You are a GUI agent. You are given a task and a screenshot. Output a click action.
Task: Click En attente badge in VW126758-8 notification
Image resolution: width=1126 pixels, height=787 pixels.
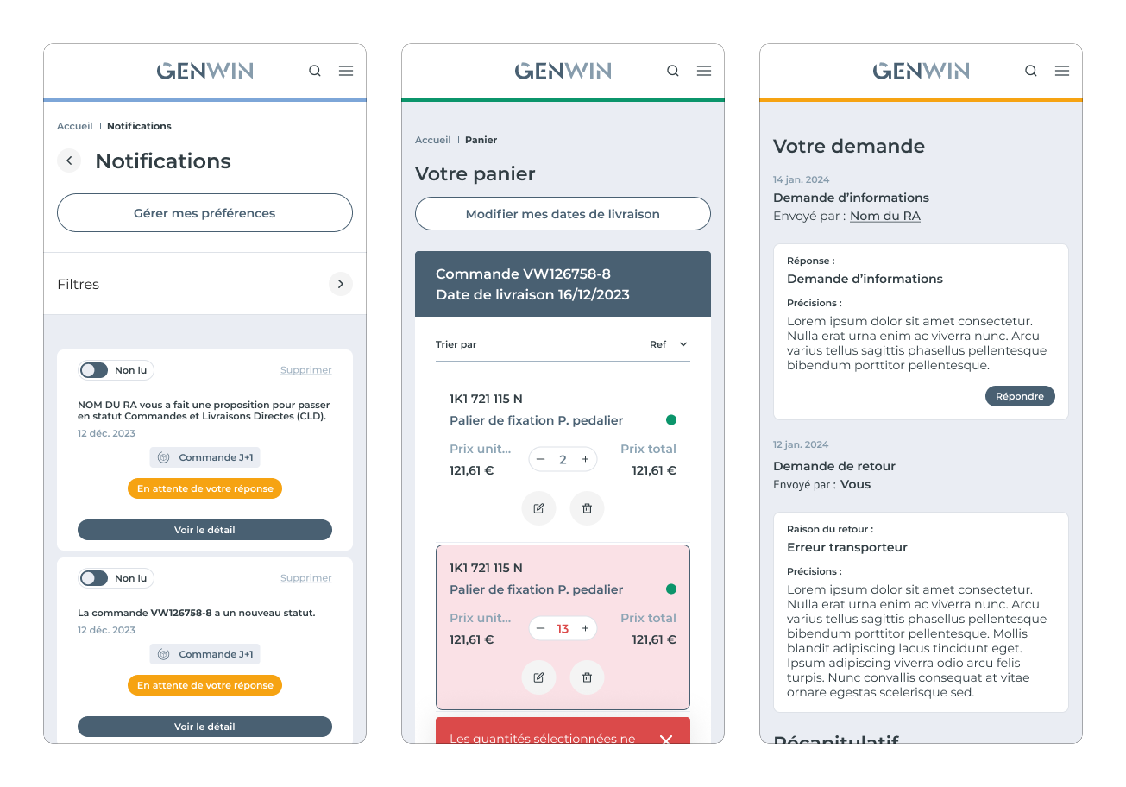point(205,685)
